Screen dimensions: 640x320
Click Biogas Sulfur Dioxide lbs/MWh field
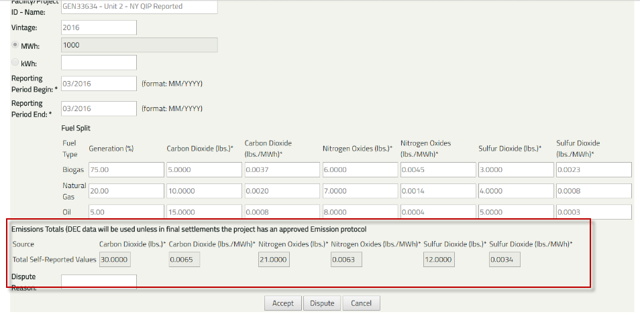(593, 170)
